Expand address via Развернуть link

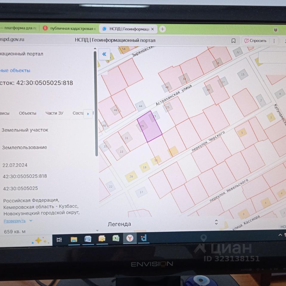coord(15,221)
